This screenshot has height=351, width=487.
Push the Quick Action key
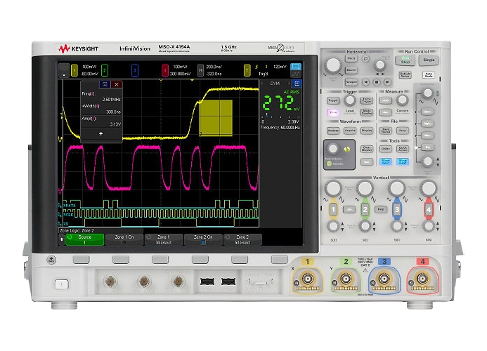[403, 149]
